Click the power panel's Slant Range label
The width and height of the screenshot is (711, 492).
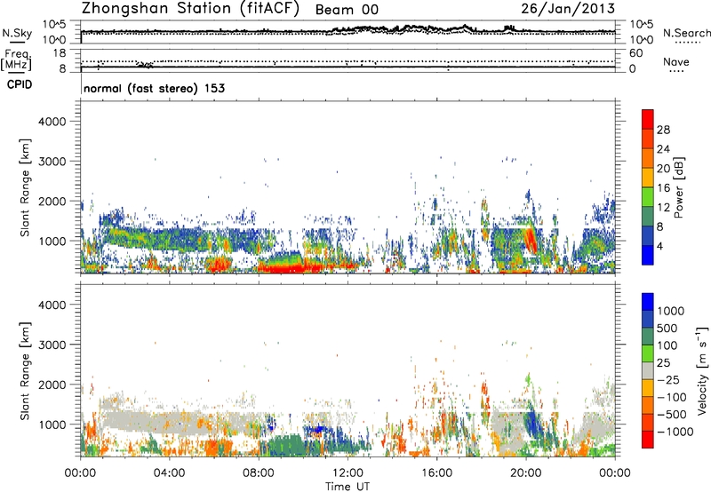[x=25, y=187]
